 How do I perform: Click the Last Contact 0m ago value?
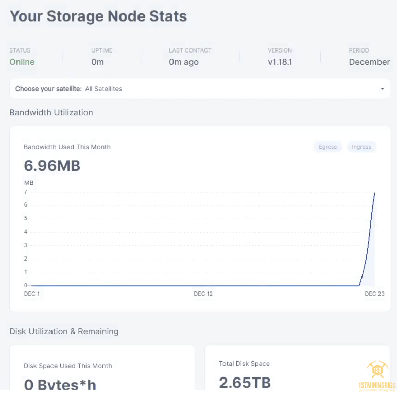[184, 62]
